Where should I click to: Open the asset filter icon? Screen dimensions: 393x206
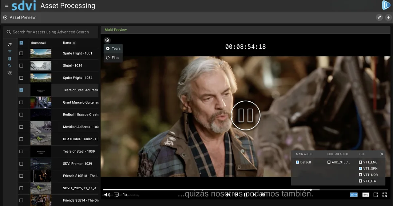[10, 52]
